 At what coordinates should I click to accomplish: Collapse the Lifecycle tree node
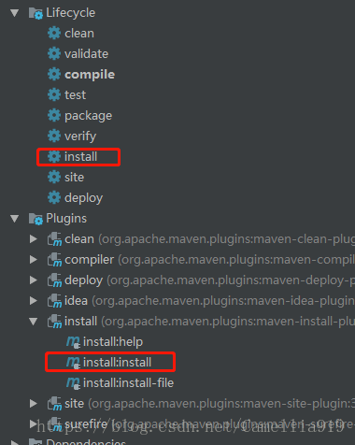pyautogui.click(x=15, y=13)
